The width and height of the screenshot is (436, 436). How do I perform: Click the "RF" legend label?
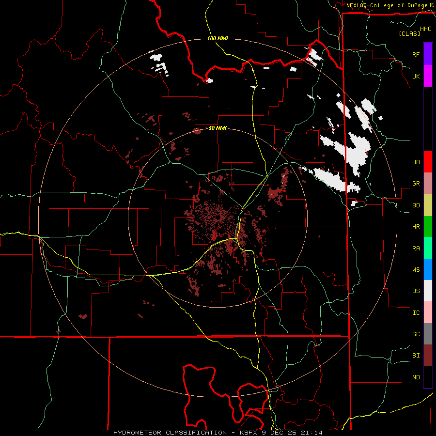416,54
